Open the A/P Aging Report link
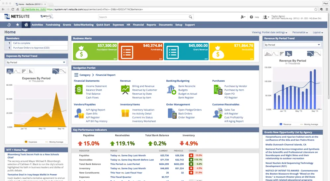 95,110
